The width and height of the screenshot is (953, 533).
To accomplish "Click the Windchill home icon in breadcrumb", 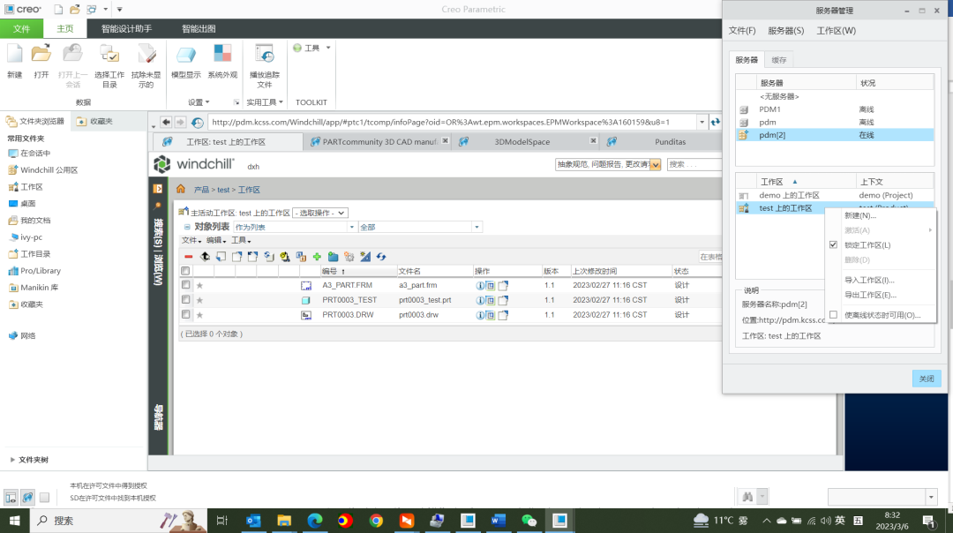I will coord(181,189).
